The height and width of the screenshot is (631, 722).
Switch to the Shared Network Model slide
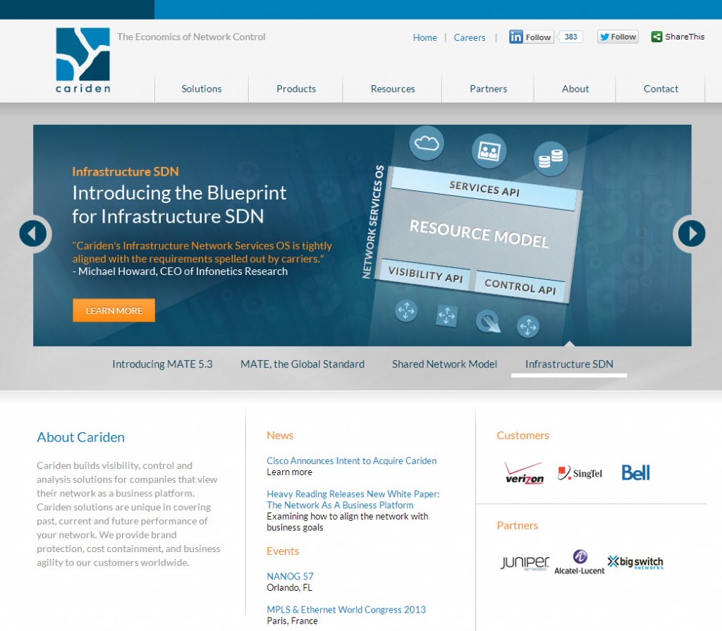click(x=444, y=364)
